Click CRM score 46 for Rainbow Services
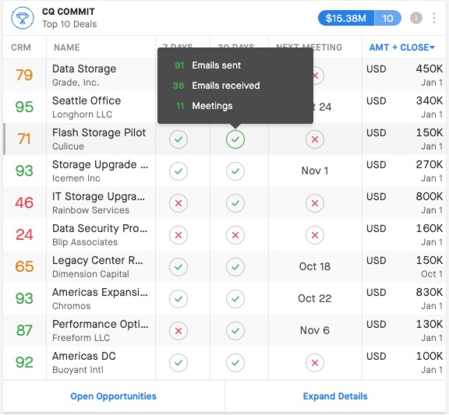449x415 pixels. point(24,202)
